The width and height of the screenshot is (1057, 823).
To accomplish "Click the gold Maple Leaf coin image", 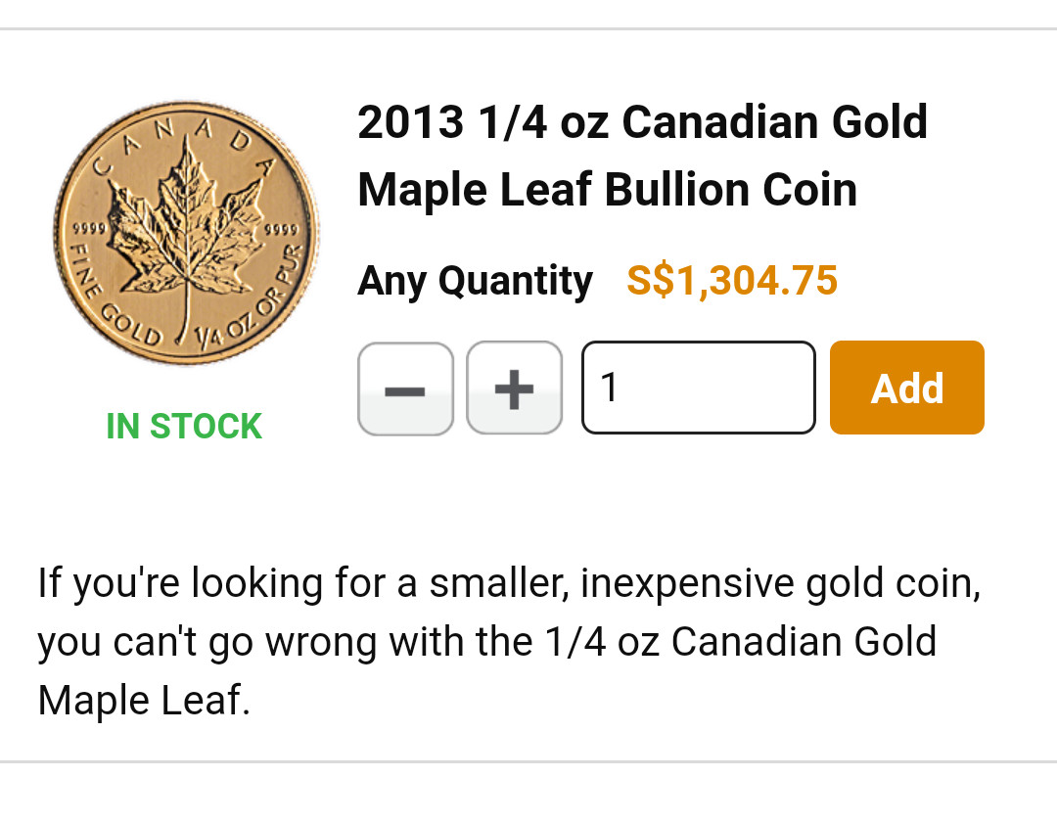I will point(186,233).
